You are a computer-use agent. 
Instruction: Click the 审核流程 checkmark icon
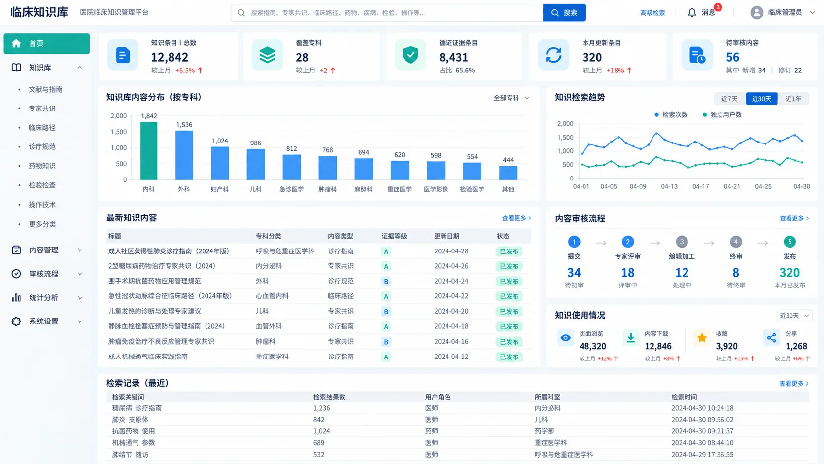tap(16, 274)
